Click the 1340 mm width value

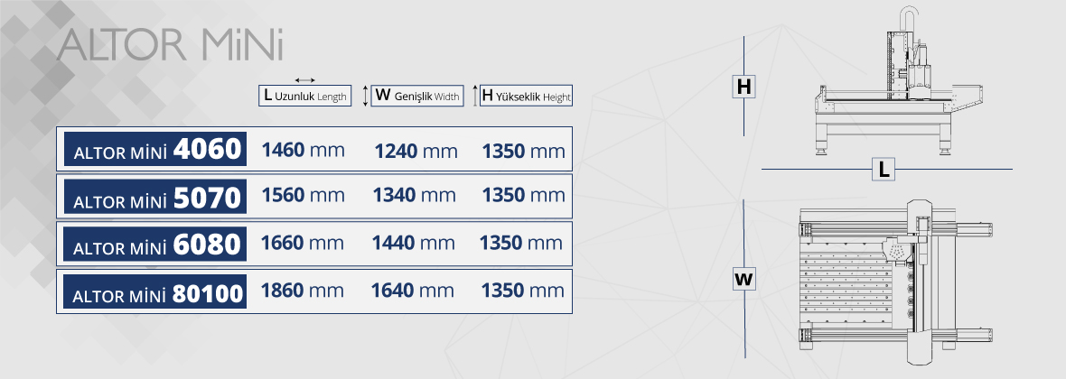415,195
